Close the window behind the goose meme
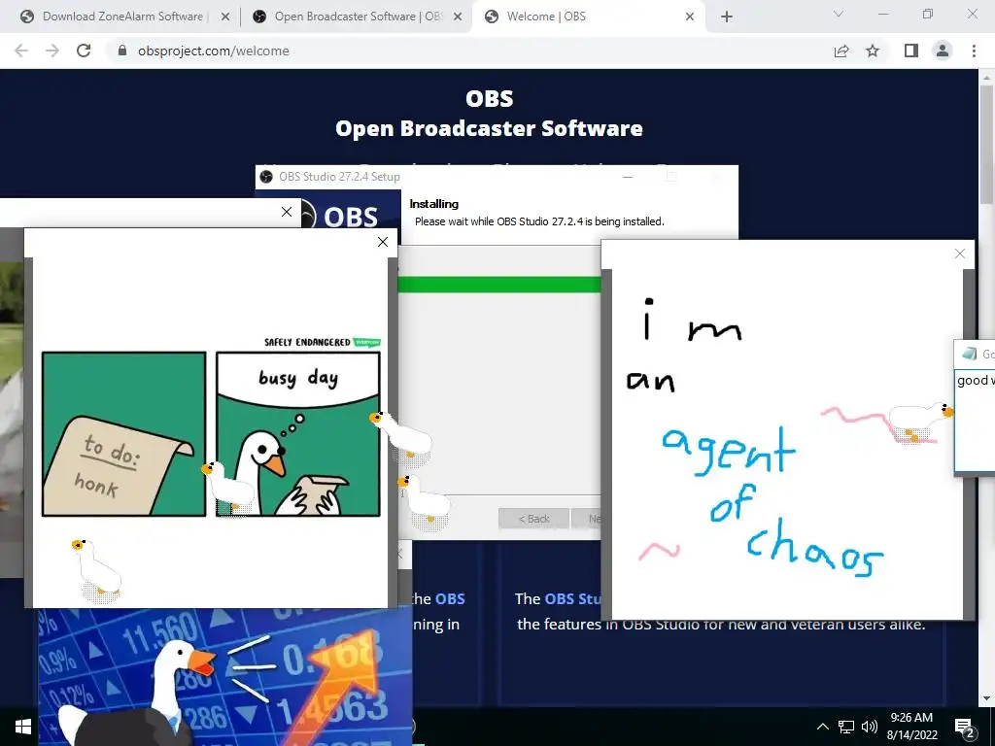 point(287,212)
